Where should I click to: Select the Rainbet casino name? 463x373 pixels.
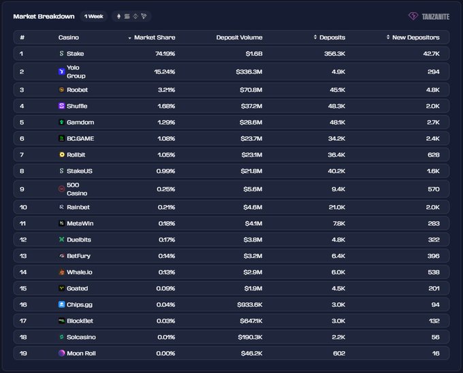tap(78, 207)
